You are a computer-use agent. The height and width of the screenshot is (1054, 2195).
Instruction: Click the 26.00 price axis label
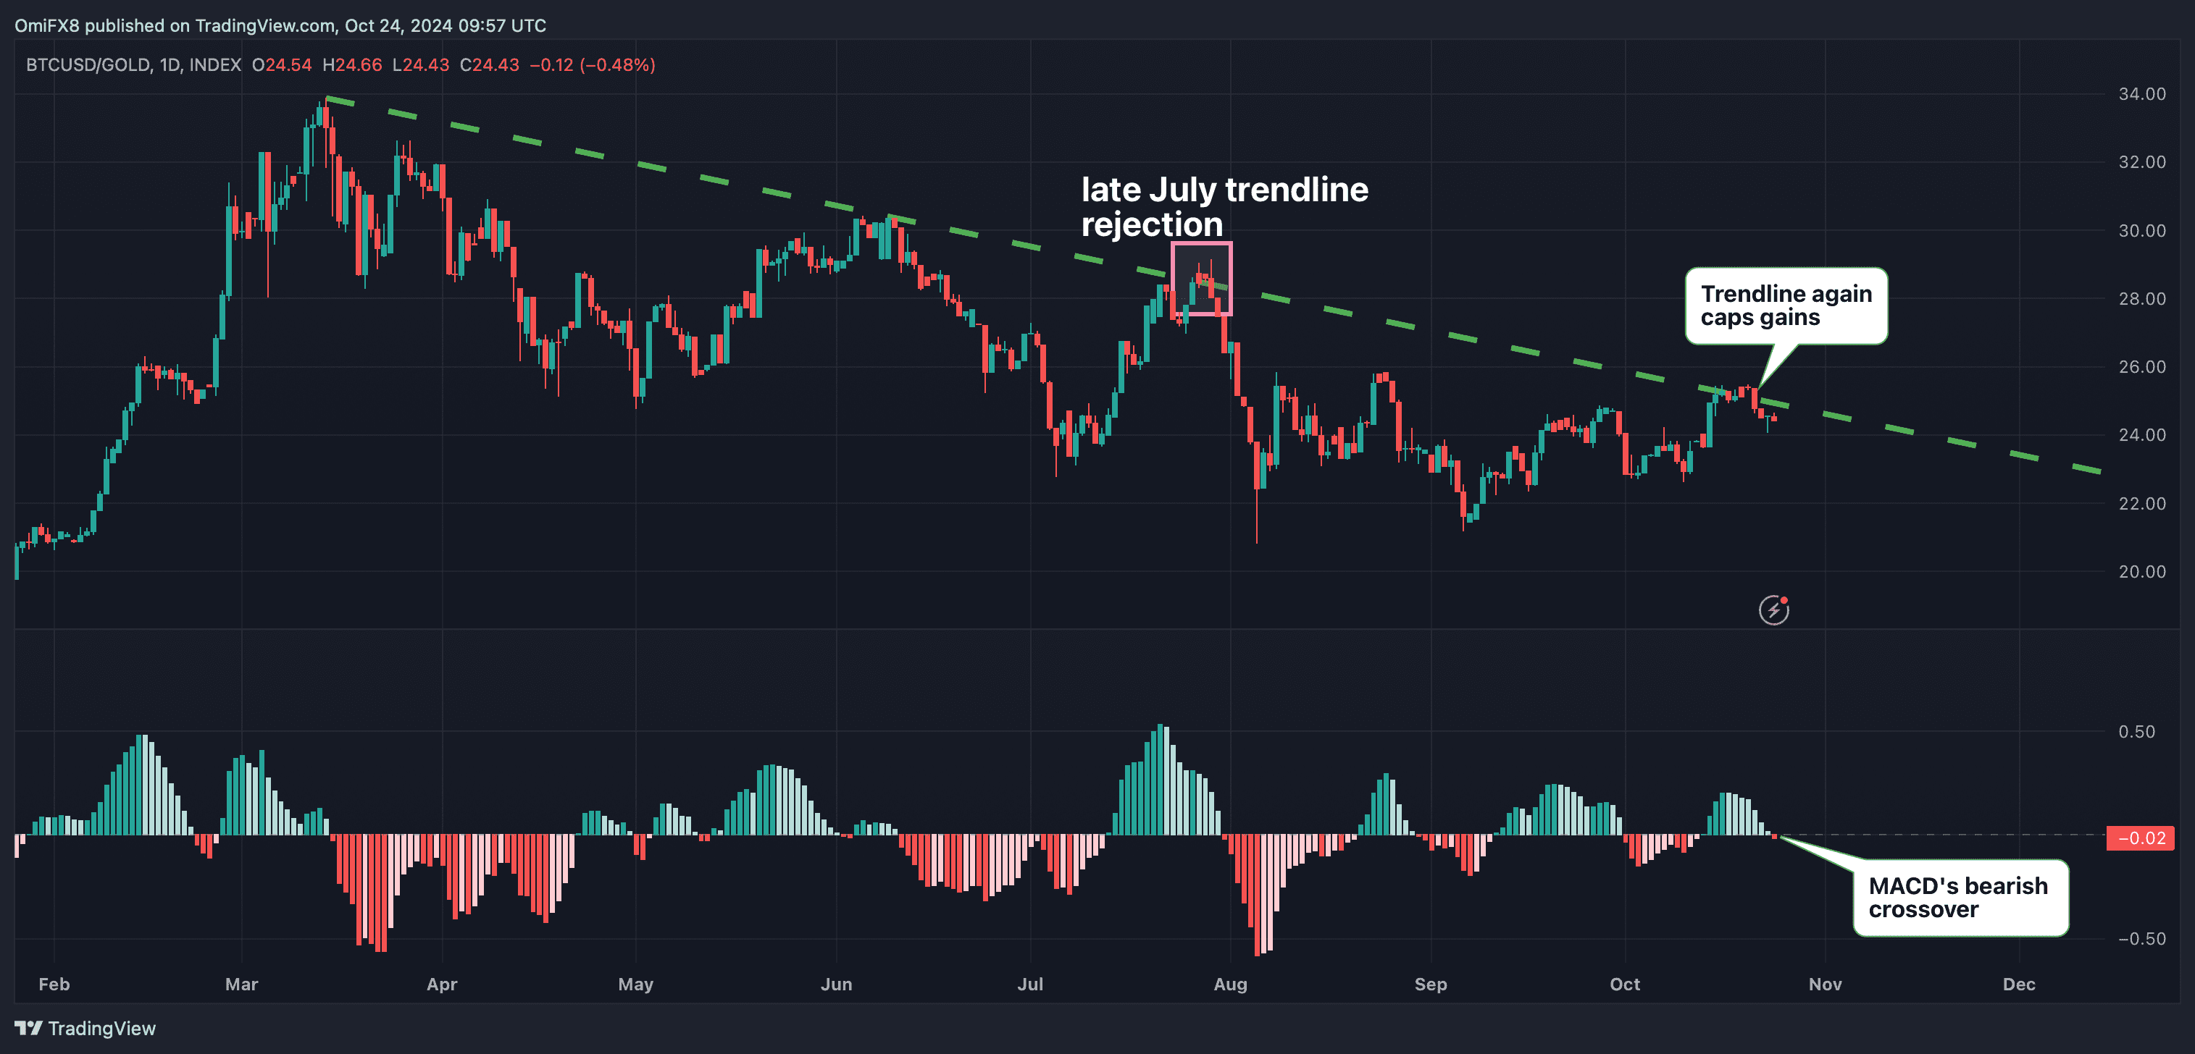(x=2142, y=367)
